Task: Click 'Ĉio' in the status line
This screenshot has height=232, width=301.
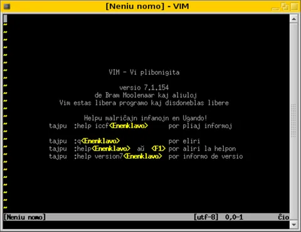Action: [x=283, y=217]
